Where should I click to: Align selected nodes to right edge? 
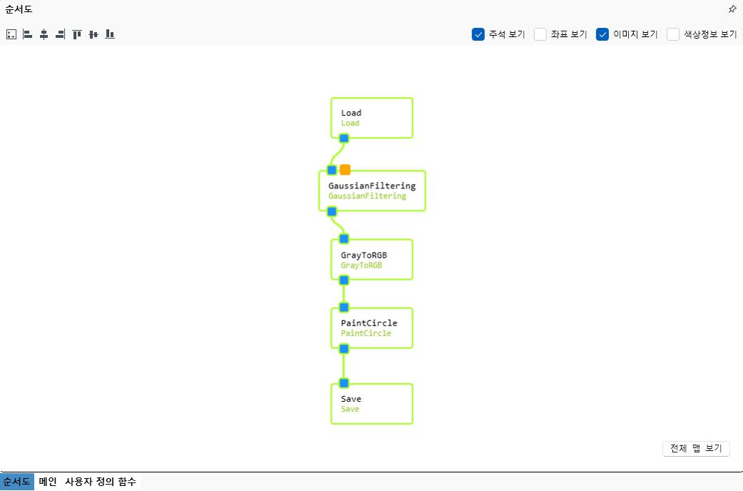tap(60, 34)
